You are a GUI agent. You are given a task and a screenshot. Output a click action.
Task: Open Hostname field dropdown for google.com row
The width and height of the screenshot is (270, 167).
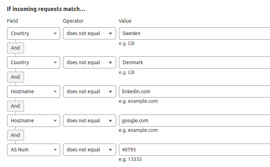(34, 121)
